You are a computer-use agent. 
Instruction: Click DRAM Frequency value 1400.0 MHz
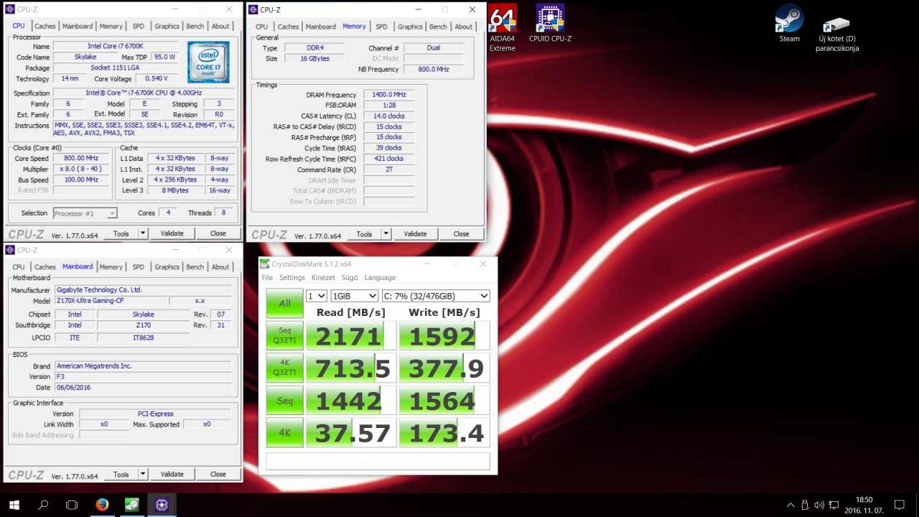(389, 95)
